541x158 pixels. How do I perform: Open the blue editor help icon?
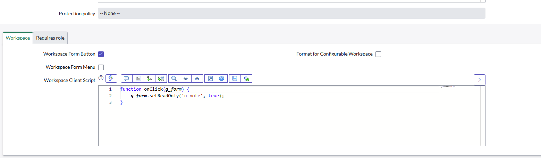[221, 78]
